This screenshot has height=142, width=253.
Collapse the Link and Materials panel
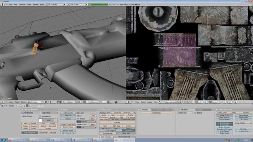(22, 110)
